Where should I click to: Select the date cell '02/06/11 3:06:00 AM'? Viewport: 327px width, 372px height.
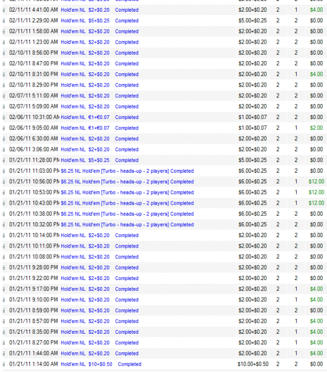tap(34, 149)
